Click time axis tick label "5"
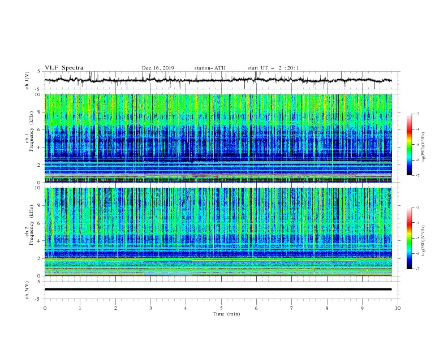The width and height of the screenshot is (448, 346). pyautogui.click(x=221, y=308)
